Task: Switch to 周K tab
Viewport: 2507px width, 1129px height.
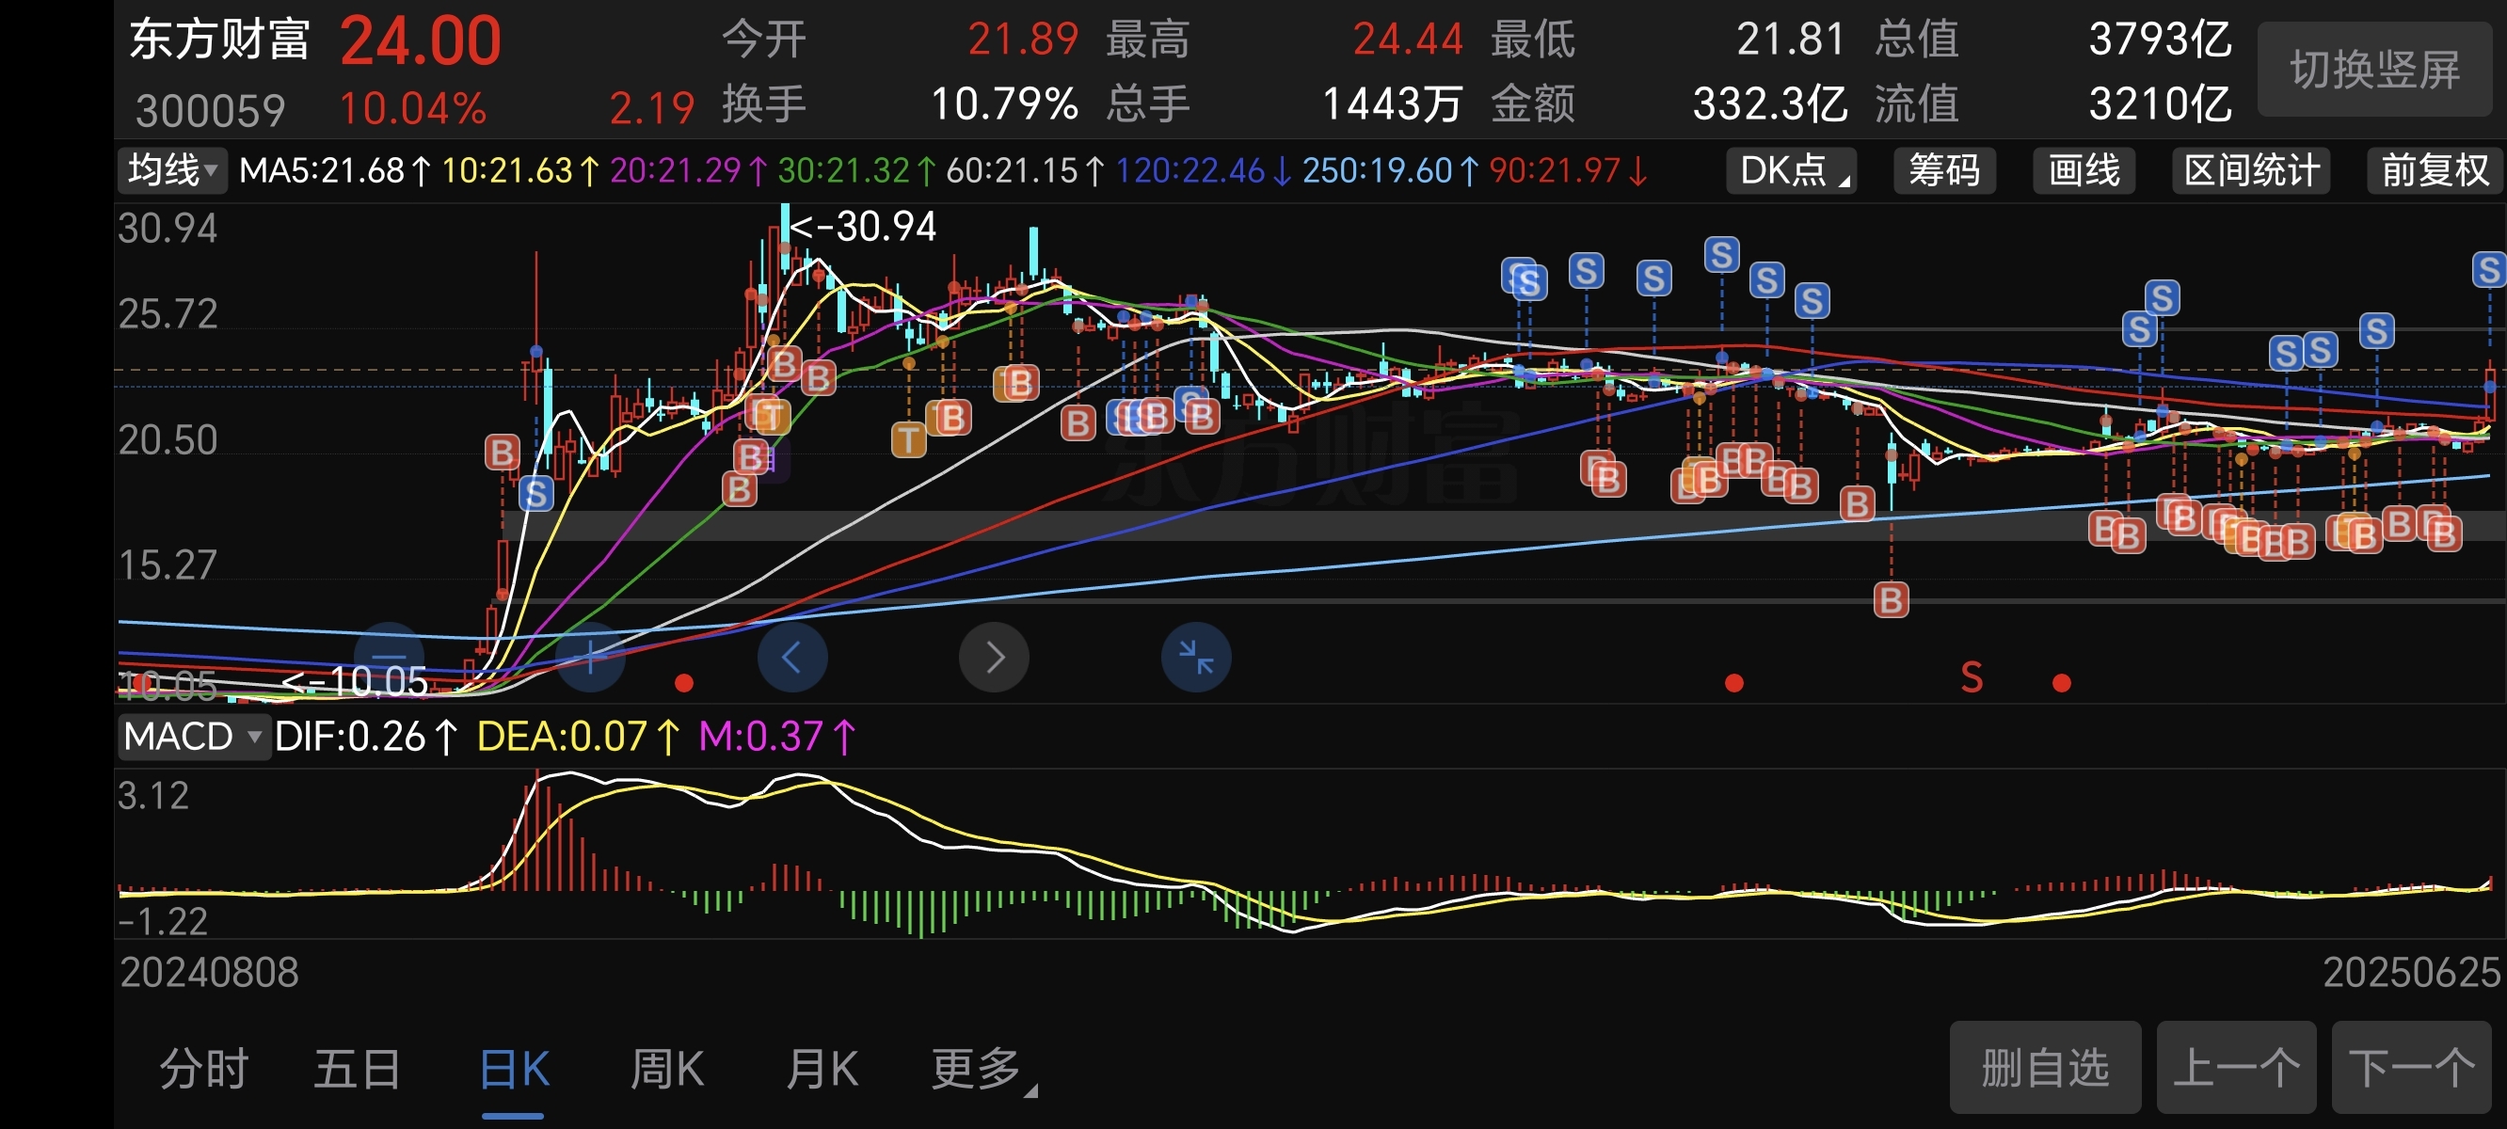Action: [667, 1069]
